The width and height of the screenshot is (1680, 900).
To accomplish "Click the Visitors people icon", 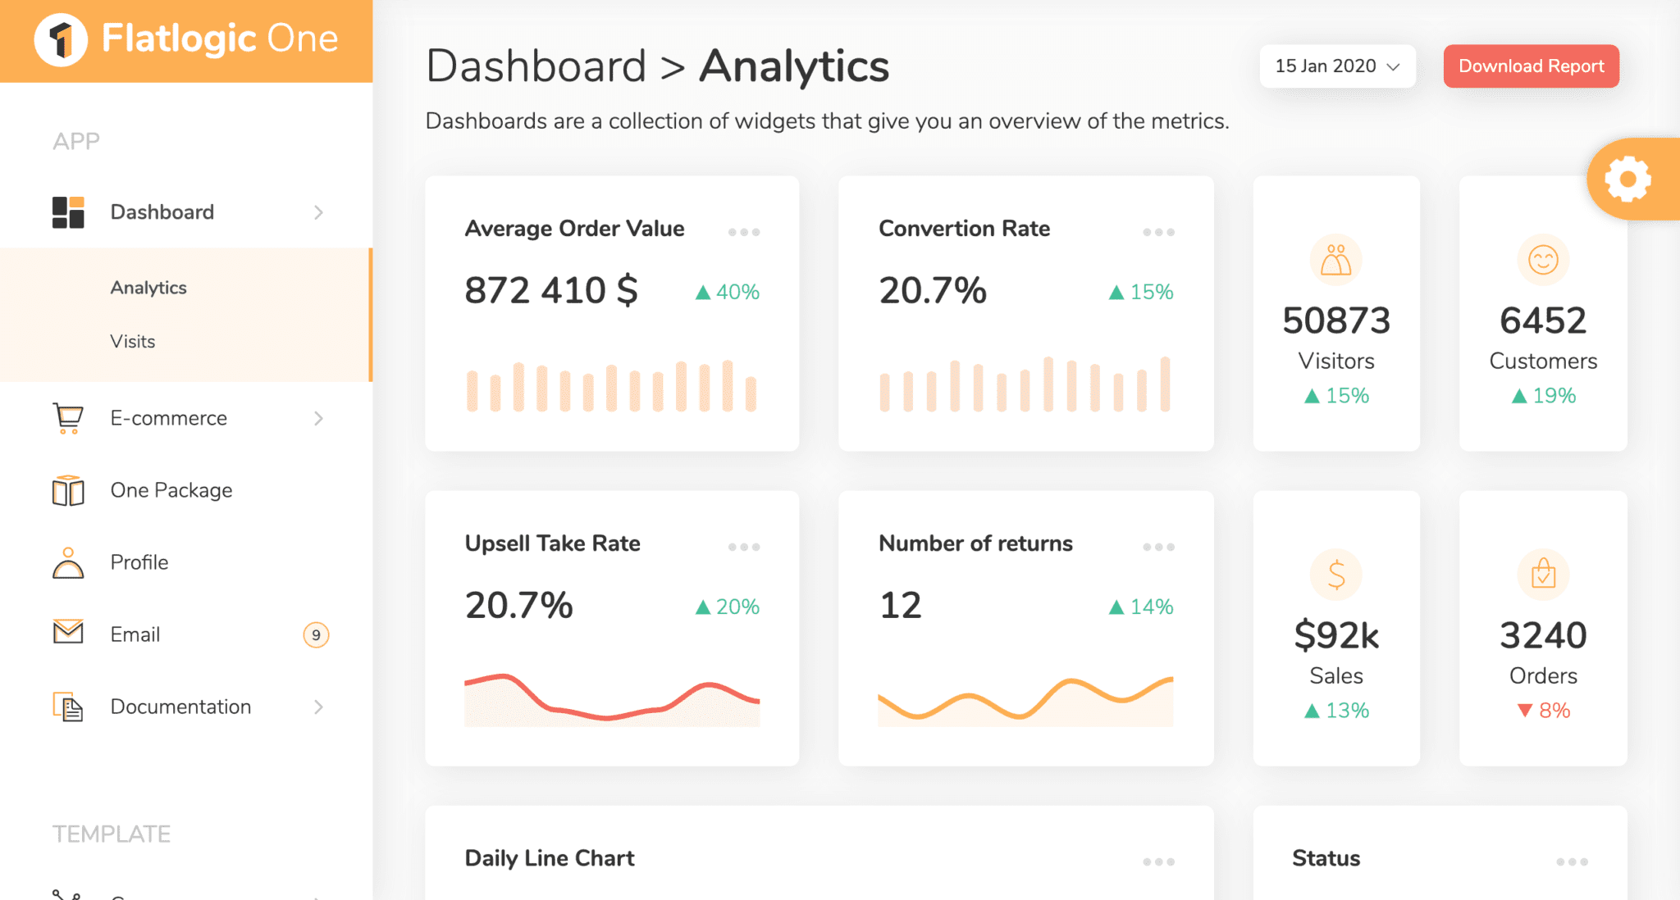I will point(1335,260).
